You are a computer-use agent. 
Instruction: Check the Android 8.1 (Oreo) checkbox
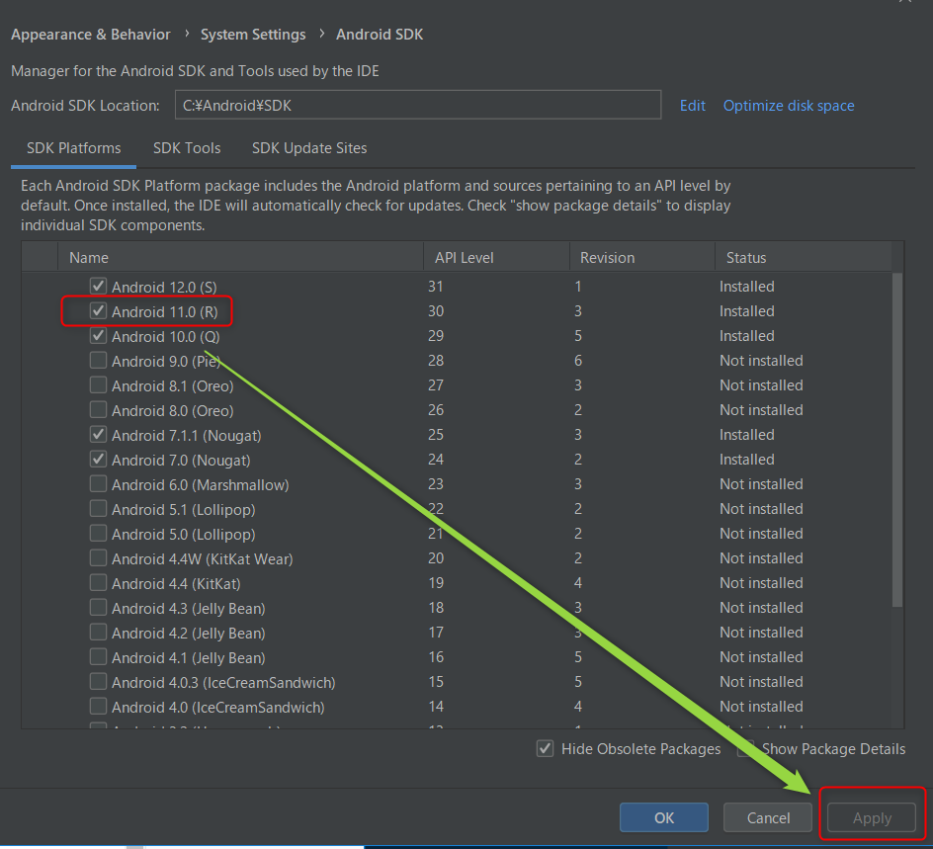coord(98,384)
